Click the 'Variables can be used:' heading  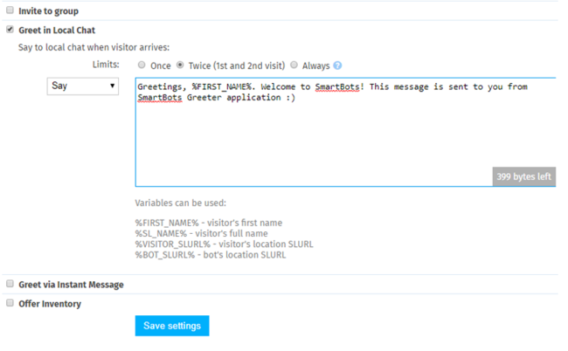(x=180, y=203)
